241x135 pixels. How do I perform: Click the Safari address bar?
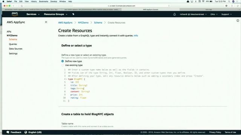pos(121,6)
